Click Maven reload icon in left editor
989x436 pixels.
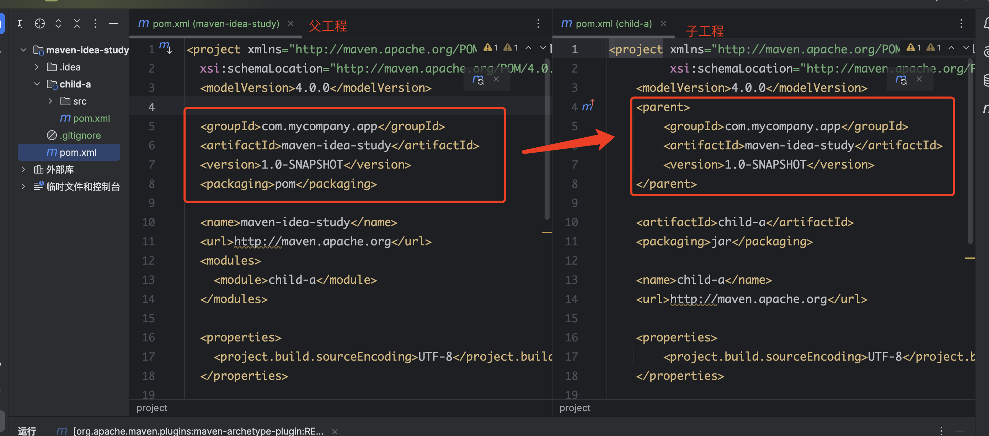pos(478,80)
